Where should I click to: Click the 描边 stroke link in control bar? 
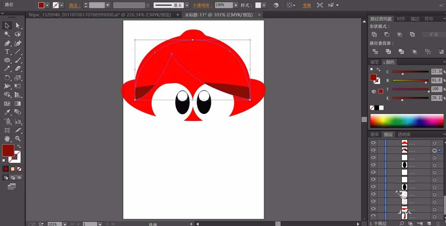pos(74,5)
